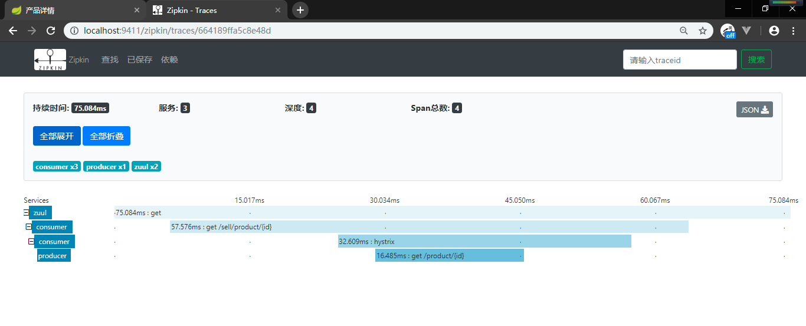The height and width of the screenshot is (326, 806).
Task: Open the 依赖 navigation menu item
Action: tap(169, 60)
